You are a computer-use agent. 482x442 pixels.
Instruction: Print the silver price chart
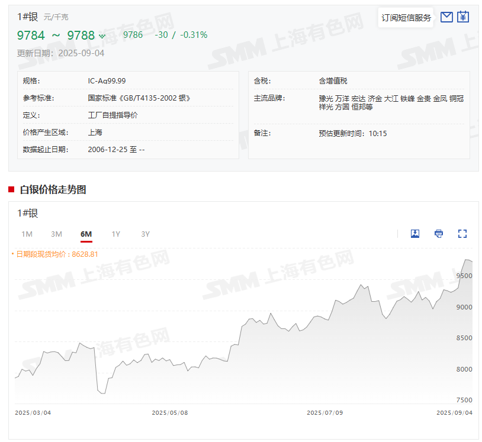439,234
